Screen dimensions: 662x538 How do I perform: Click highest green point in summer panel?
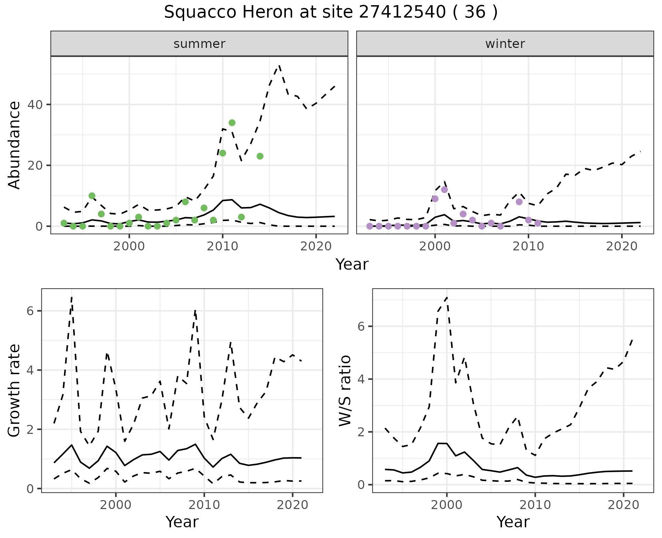[232, 123]
